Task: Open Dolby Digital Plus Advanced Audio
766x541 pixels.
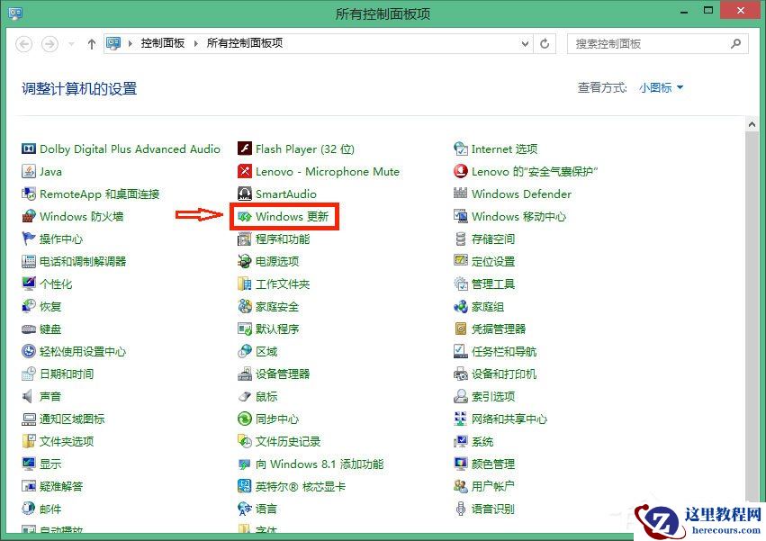Action: click(130, 149)
